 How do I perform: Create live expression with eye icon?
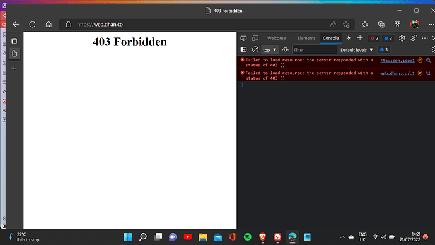point(285,50)
